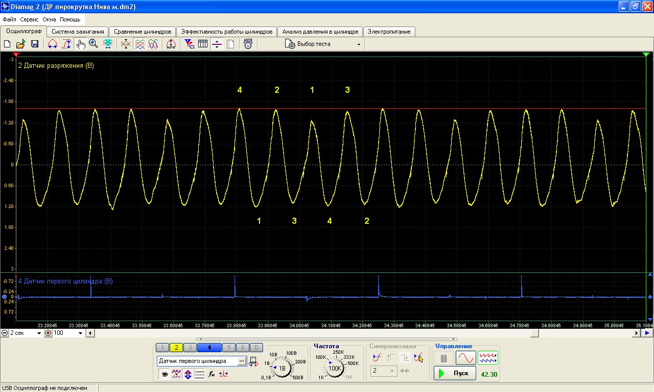Select the falling edge sync icon
This screenshot has width=654, height=392.
405,357
